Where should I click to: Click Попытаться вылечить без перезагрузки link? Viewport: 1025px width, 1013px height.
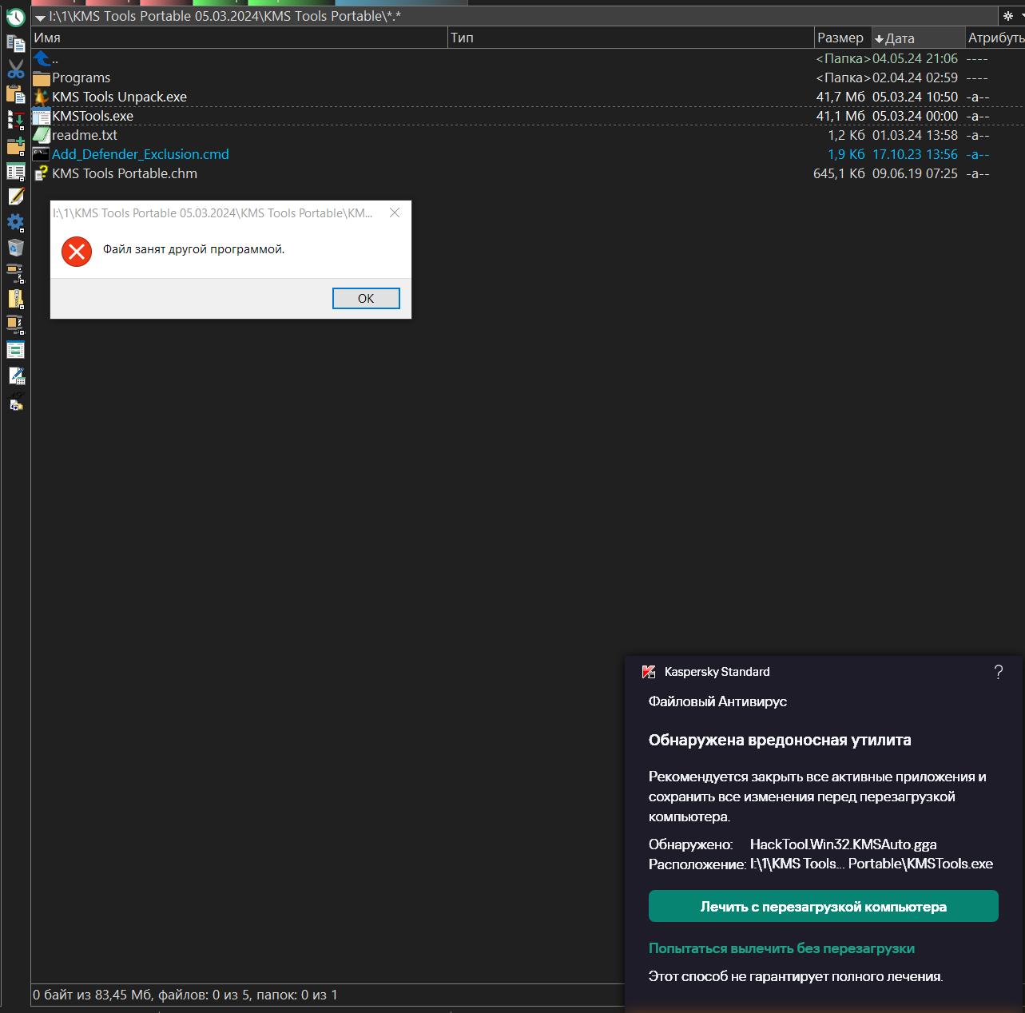point(781,948)
